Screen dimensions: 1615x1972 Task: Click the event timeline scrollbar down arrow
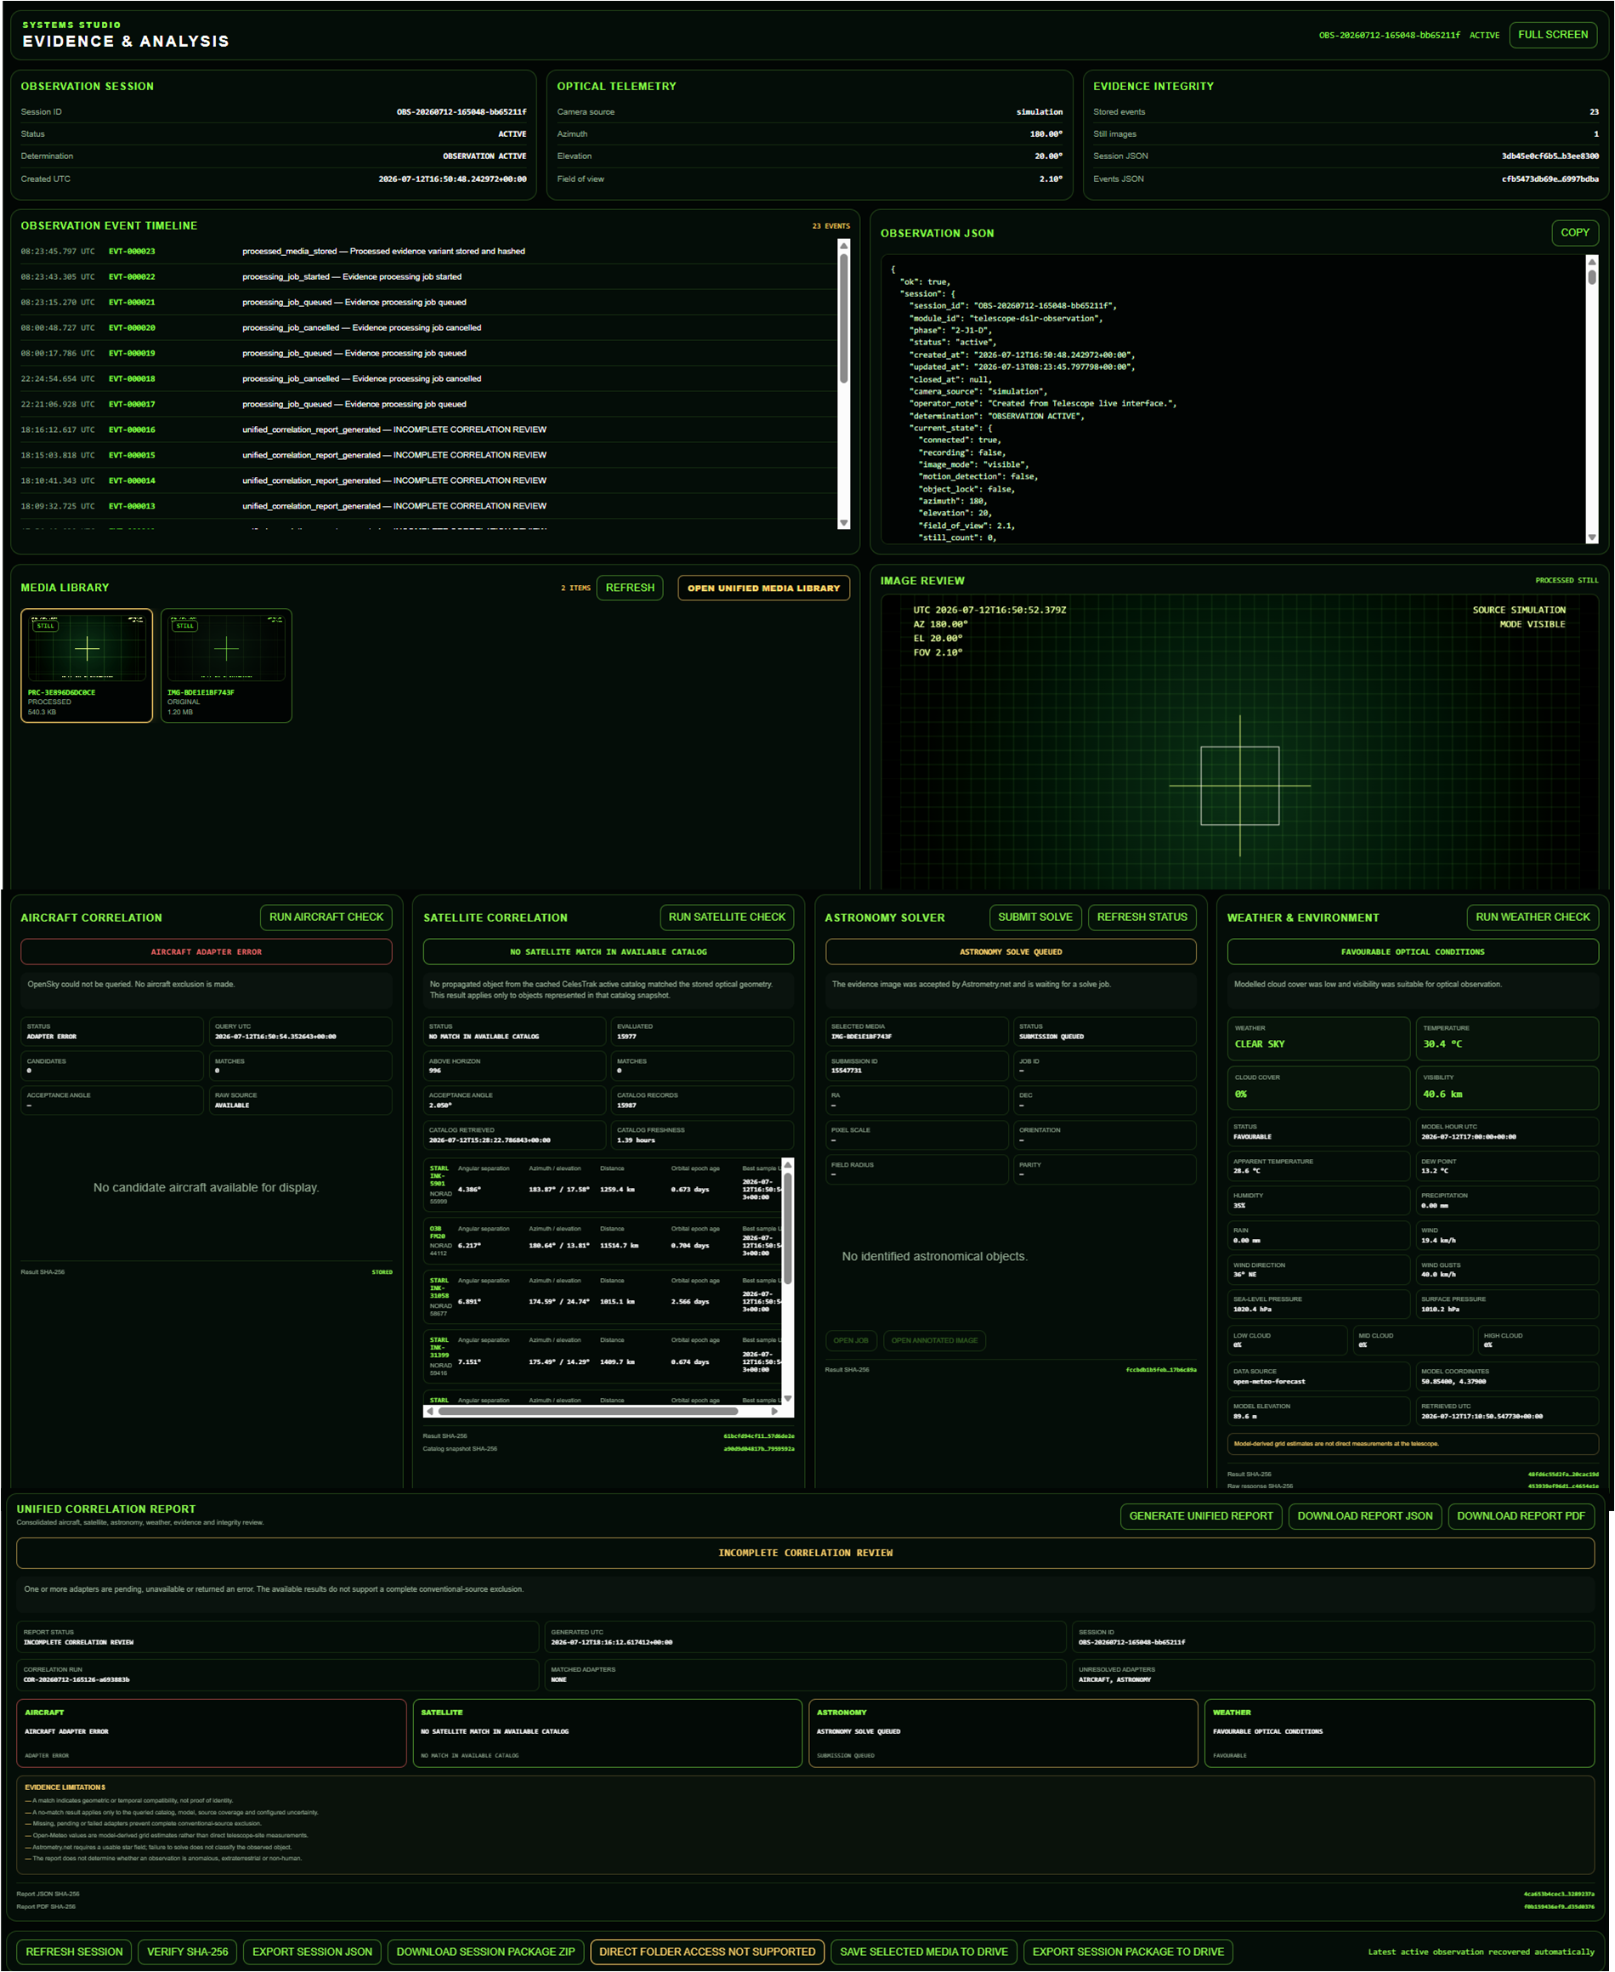coord(844,523)
